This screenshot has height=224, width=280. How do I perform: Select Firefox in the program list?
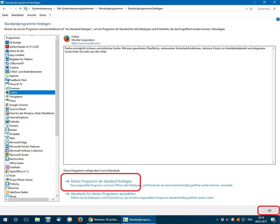[x=30, y=93]
